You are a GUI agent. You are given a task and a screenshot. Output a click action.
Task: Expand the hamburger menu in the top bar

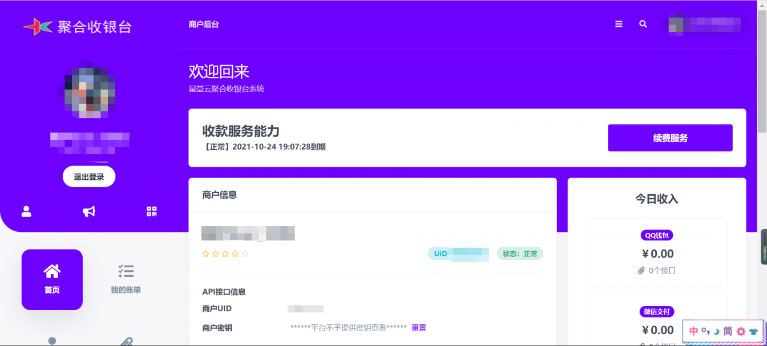coord(619,24)
